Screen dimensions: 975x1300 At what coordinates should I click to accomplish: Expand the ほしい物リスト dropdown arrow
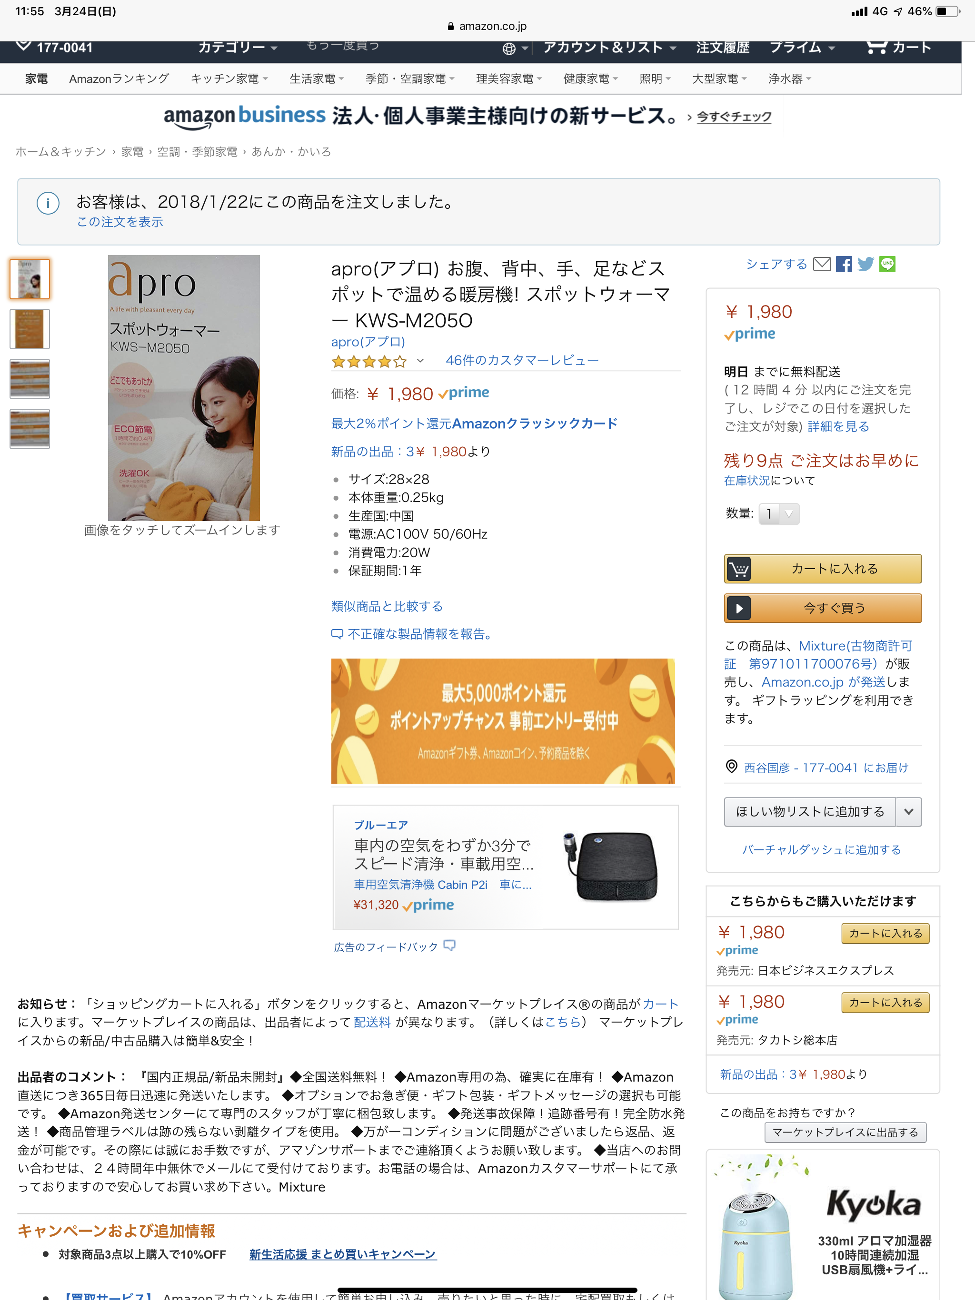[908, 812]
